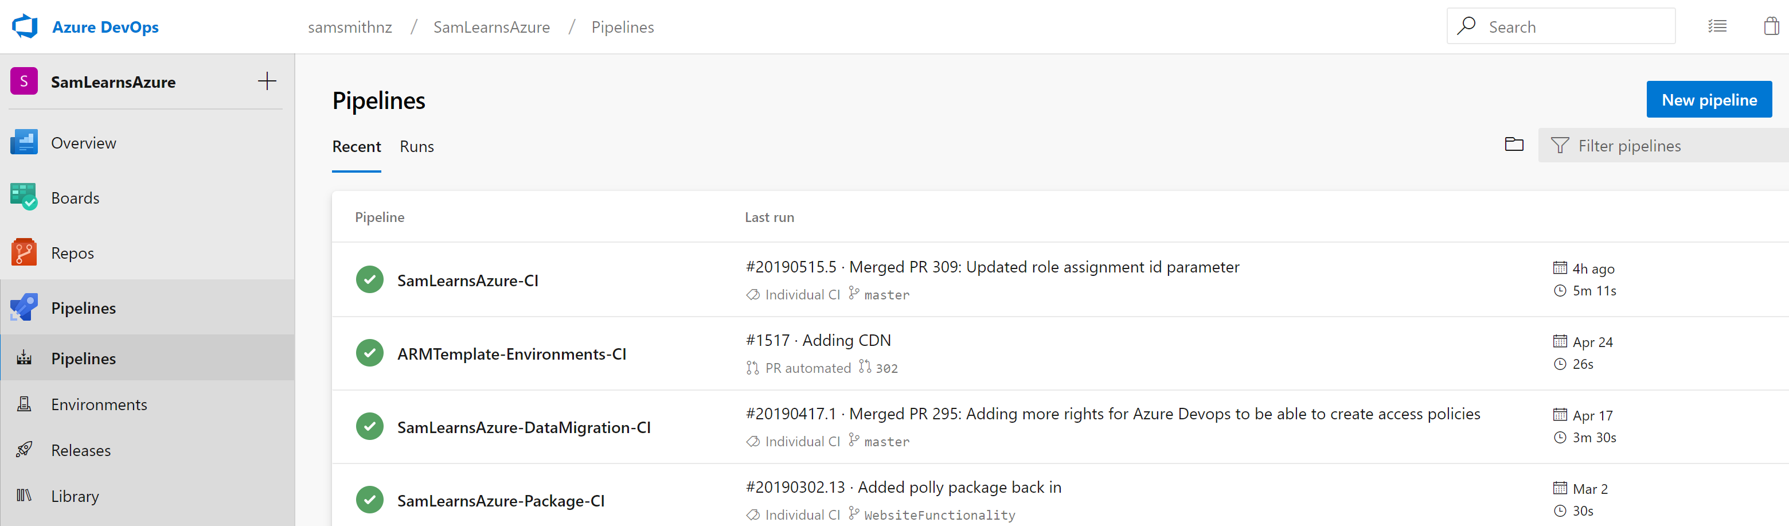Open the Overview section in sidebar
This screenshot has width=1789, height=526.
coord(83,143)
